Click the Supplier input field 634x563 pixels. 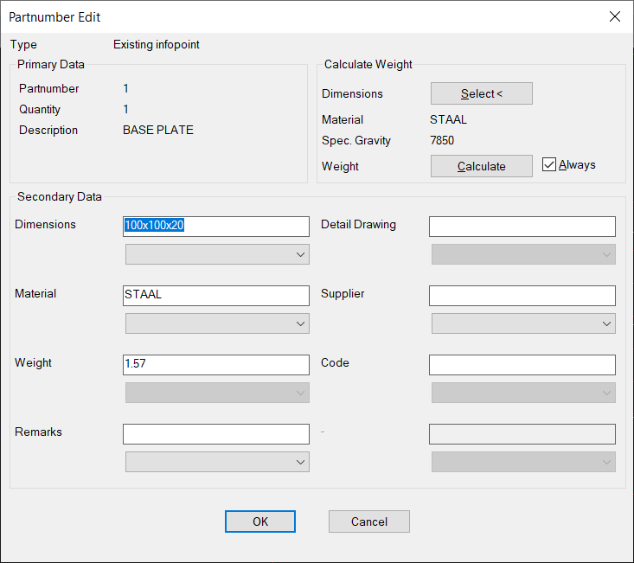(522, 296)
